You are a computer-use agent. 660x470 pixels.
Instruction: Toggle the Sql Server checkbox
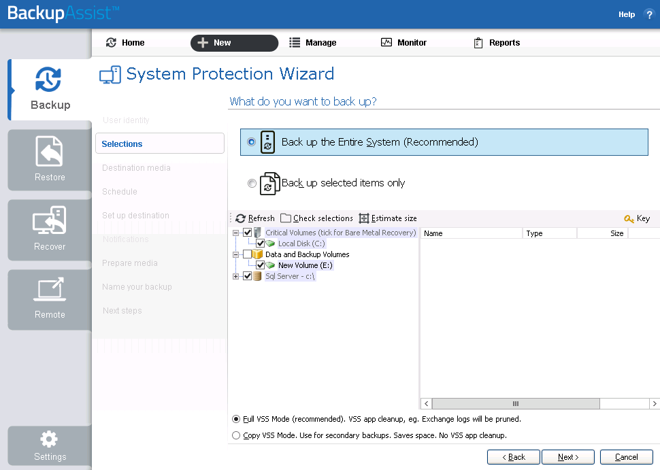click(x=248, y=276)
